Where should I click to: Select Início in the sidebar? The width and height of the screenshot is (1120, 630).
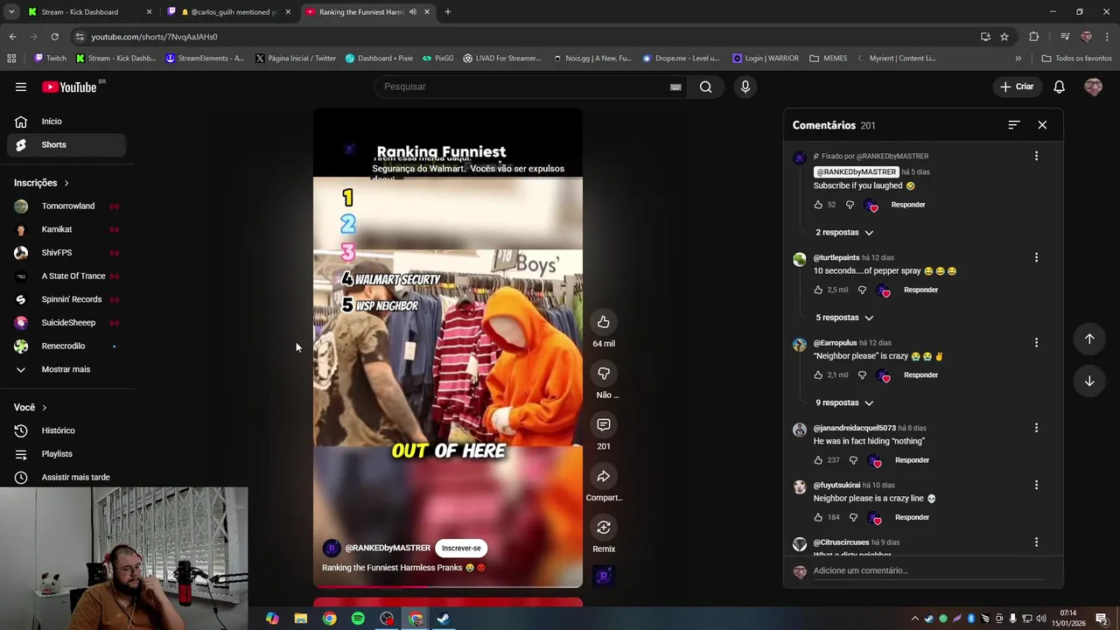point(66,122)
